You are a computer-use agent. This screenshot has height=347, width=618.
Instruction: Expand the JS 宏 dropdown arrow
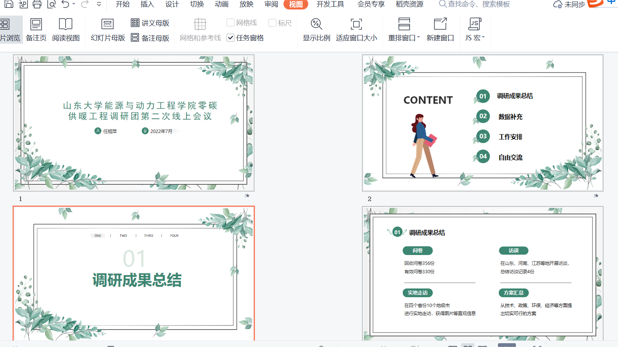click(x=483, y=37)
